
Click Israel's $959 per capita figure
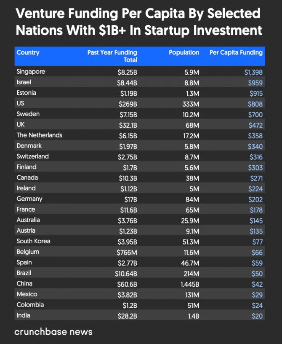tap(255, 83)
